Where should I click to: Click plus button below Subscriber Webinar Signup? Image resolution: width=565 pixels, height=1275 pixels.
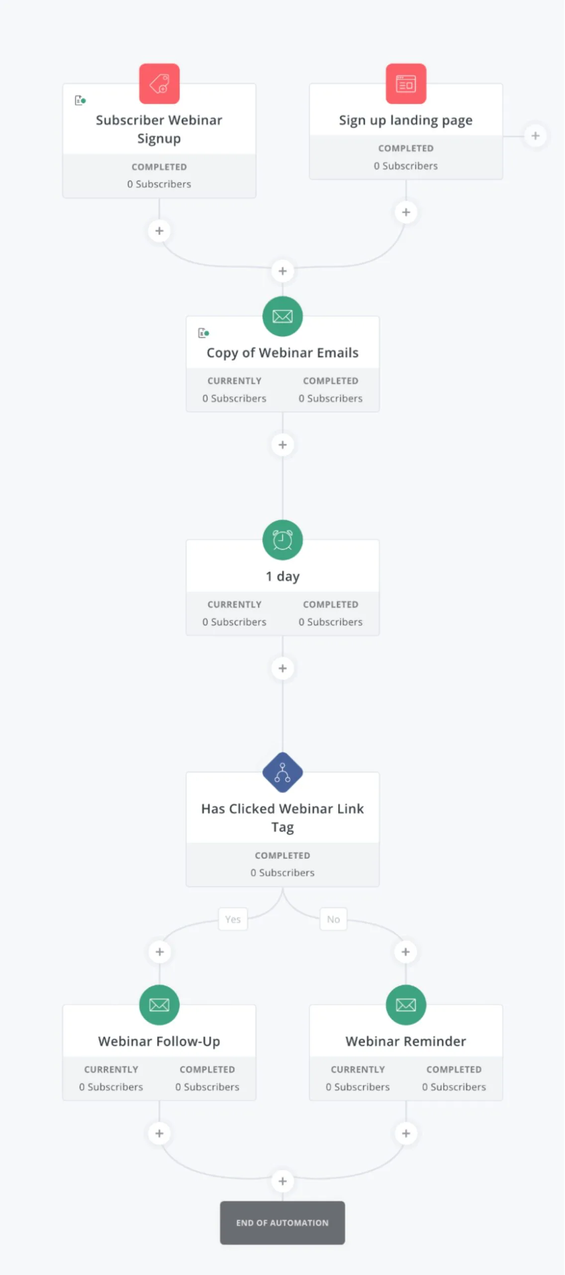(159, 231)
